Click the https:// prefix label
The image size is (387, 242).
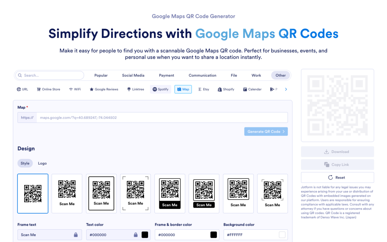coord(27,118)
